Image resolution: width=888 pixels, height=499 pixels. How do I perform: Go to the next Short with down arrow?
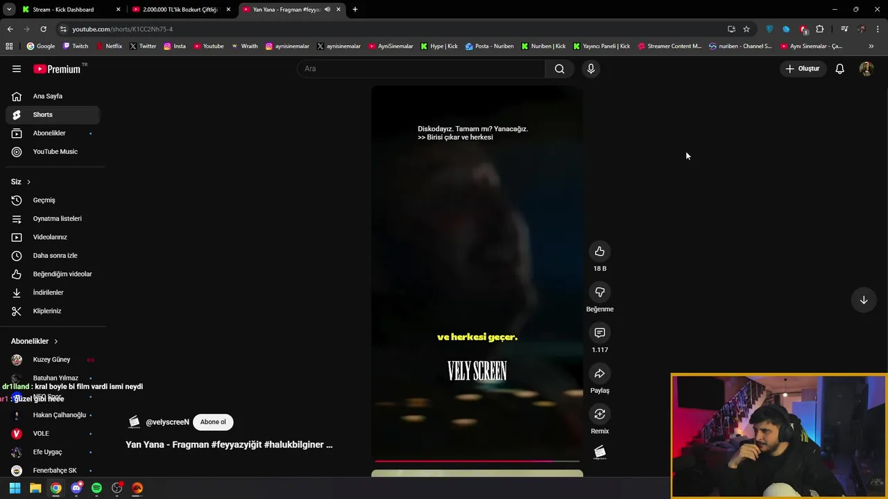(864, 300)
